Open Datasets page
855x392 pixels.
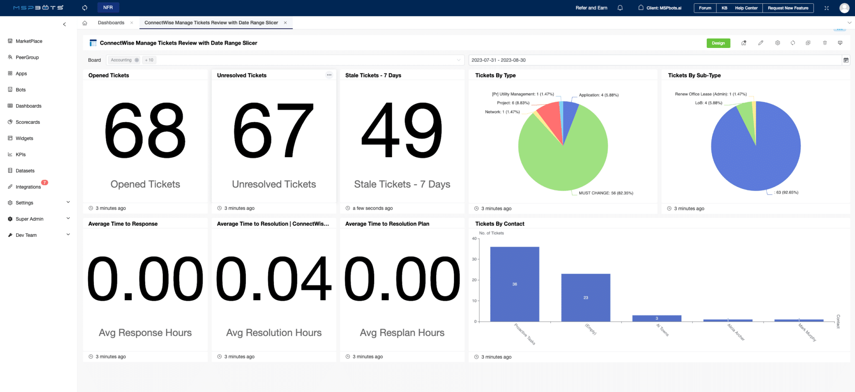(x=25, y=171)
